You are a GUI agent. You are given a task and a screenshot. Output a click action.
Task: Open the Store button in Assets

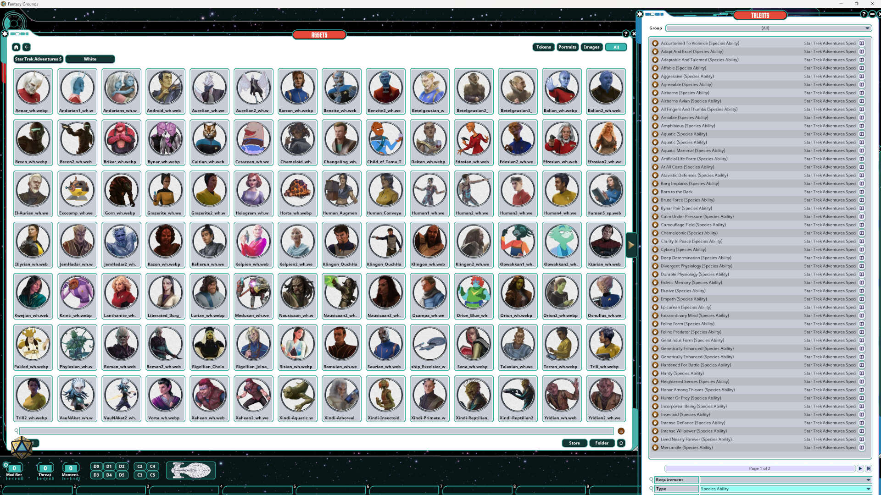tap(574, 443)
